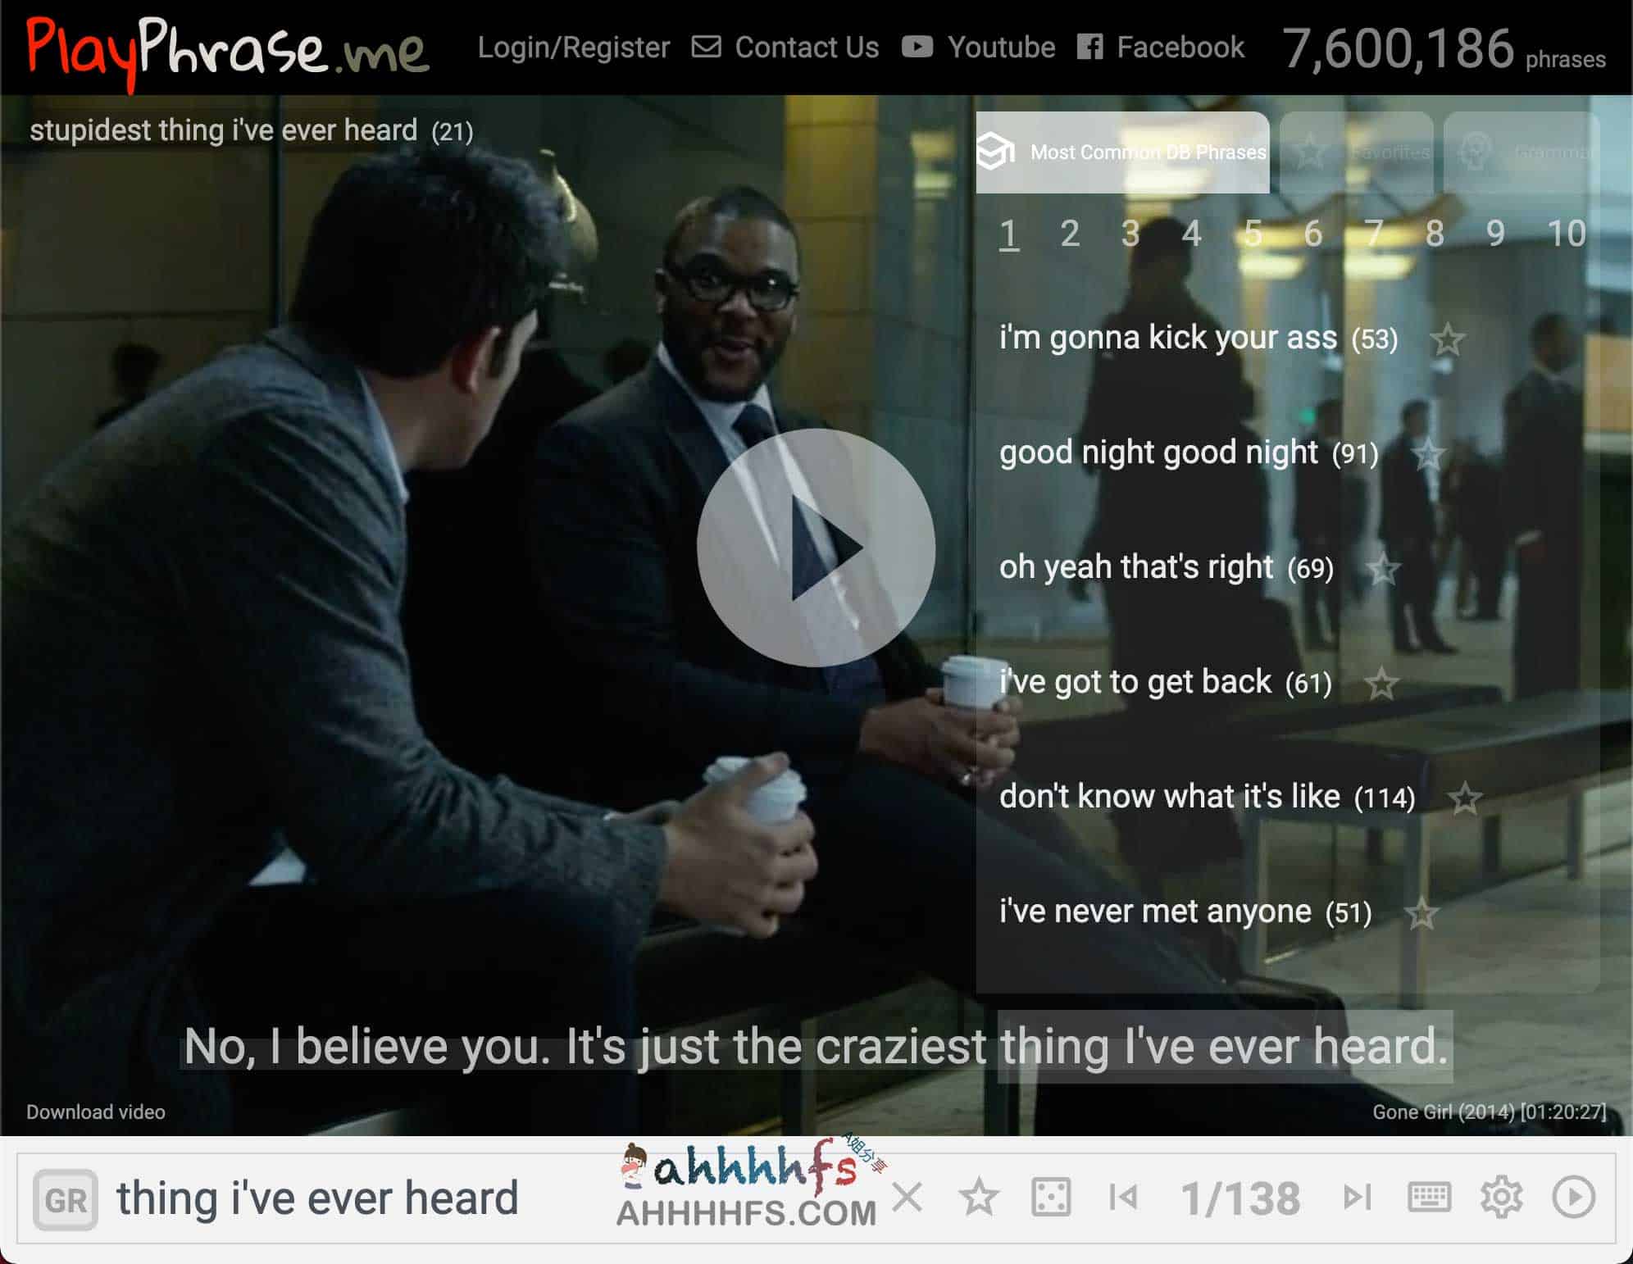Open Most Common DB Phrases dropdown

click(1123, 150)
